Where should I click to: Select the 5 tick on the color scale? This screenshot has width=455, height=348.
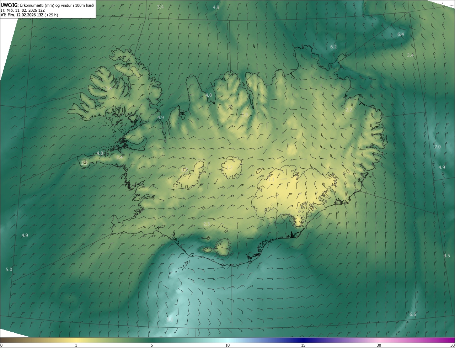152,345
